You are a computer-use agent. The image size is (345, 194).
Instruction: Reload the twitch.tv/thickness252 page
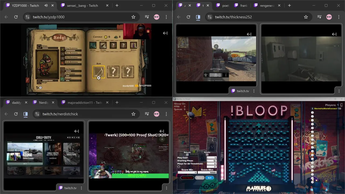click(188, 17)
